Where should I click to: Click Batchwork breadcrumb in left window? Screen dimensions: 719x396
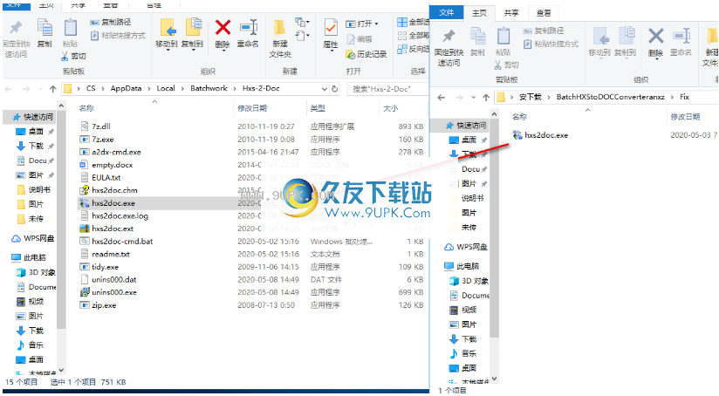[209, 88]
